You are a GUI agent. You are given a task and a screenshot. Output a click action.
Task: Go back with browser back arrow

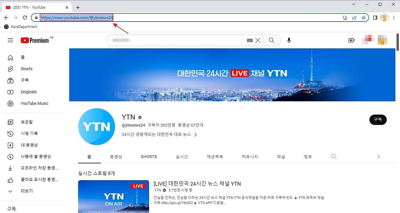click(6, 17)
